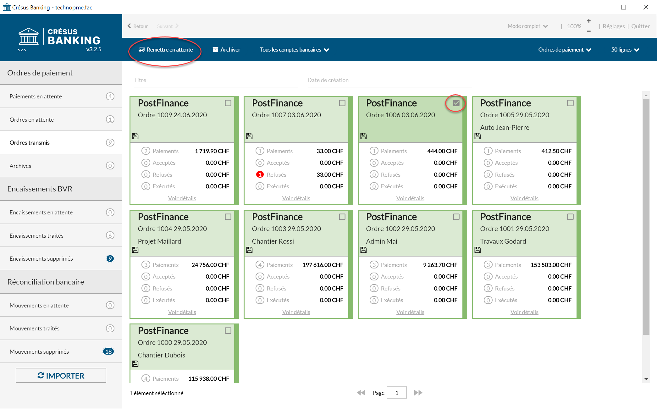Select the checkbox on Ordre 1009 card

click(x=228, y=103)
